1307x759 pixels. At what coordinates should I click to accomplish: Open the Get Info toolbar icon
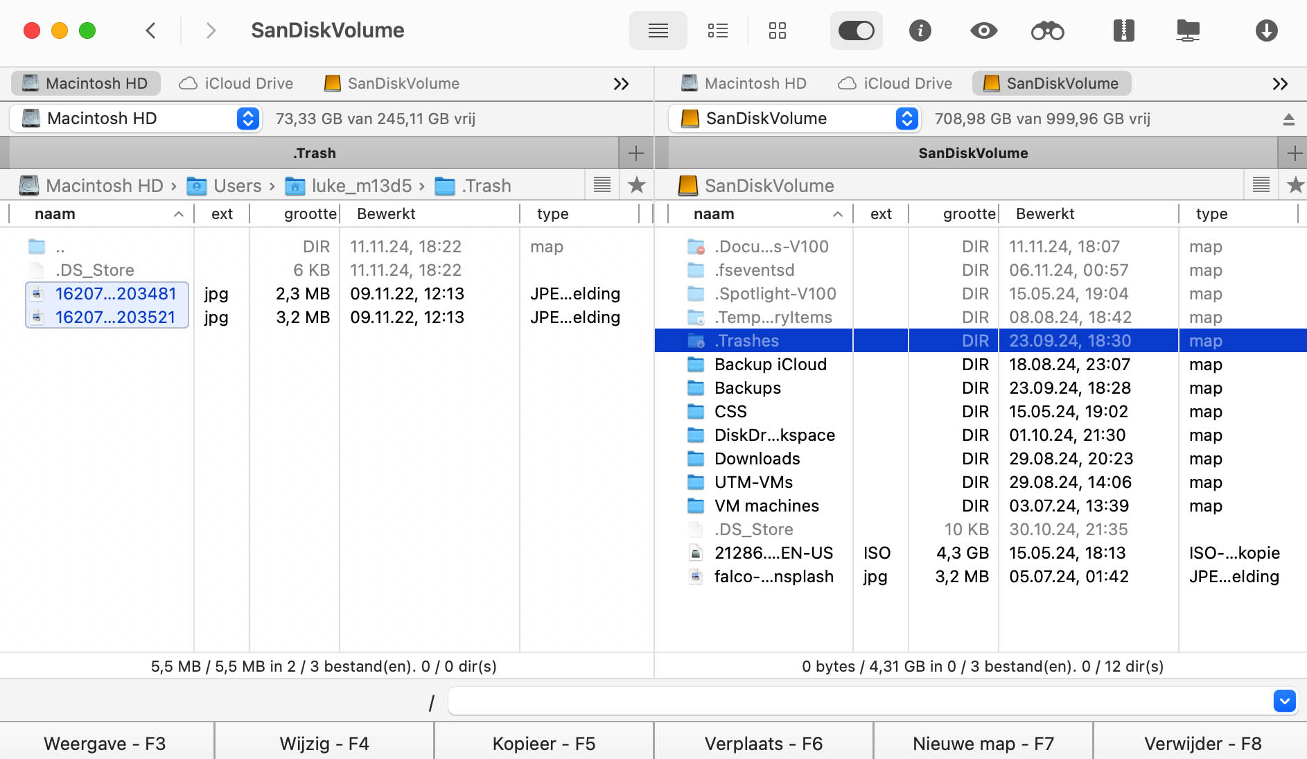click(x=920, y=30)
